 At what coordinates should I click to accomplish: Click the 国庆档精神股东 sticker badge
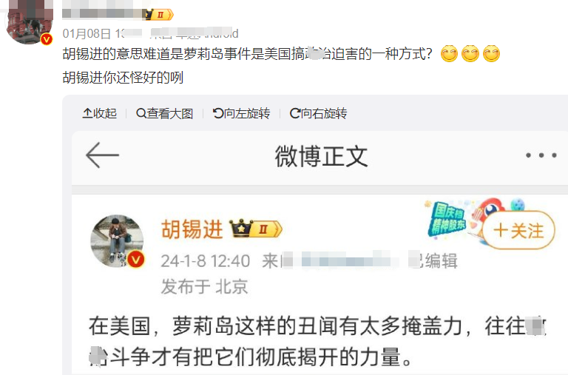click(448, 219)
